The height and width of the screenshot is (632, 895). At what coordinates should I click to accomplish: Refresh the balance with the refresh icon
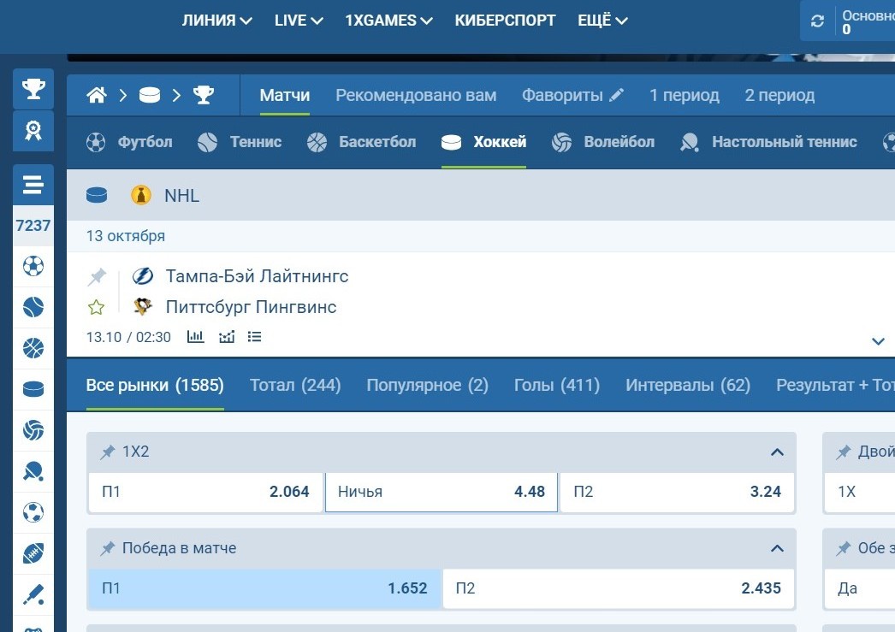pyautogui.click(x=817, y=21)
